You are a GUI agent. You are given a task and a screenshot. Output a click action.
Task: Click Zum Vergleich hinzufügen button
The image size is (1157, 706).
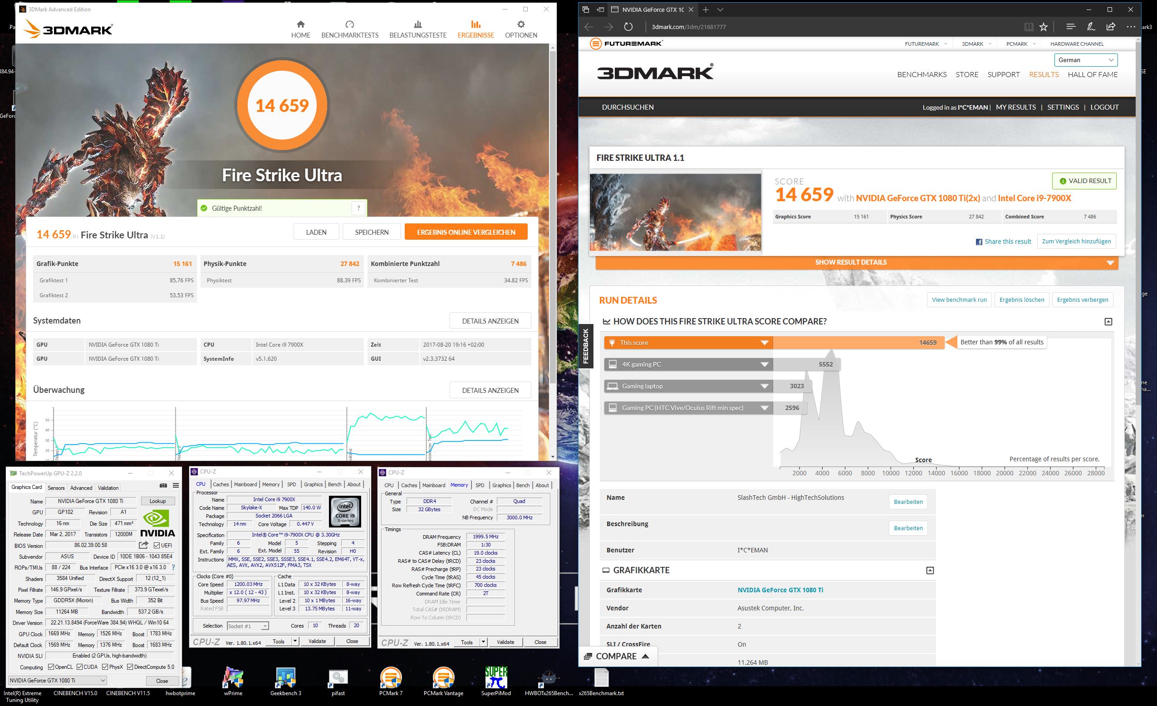pyautogui.click(x=1076, y=242)
